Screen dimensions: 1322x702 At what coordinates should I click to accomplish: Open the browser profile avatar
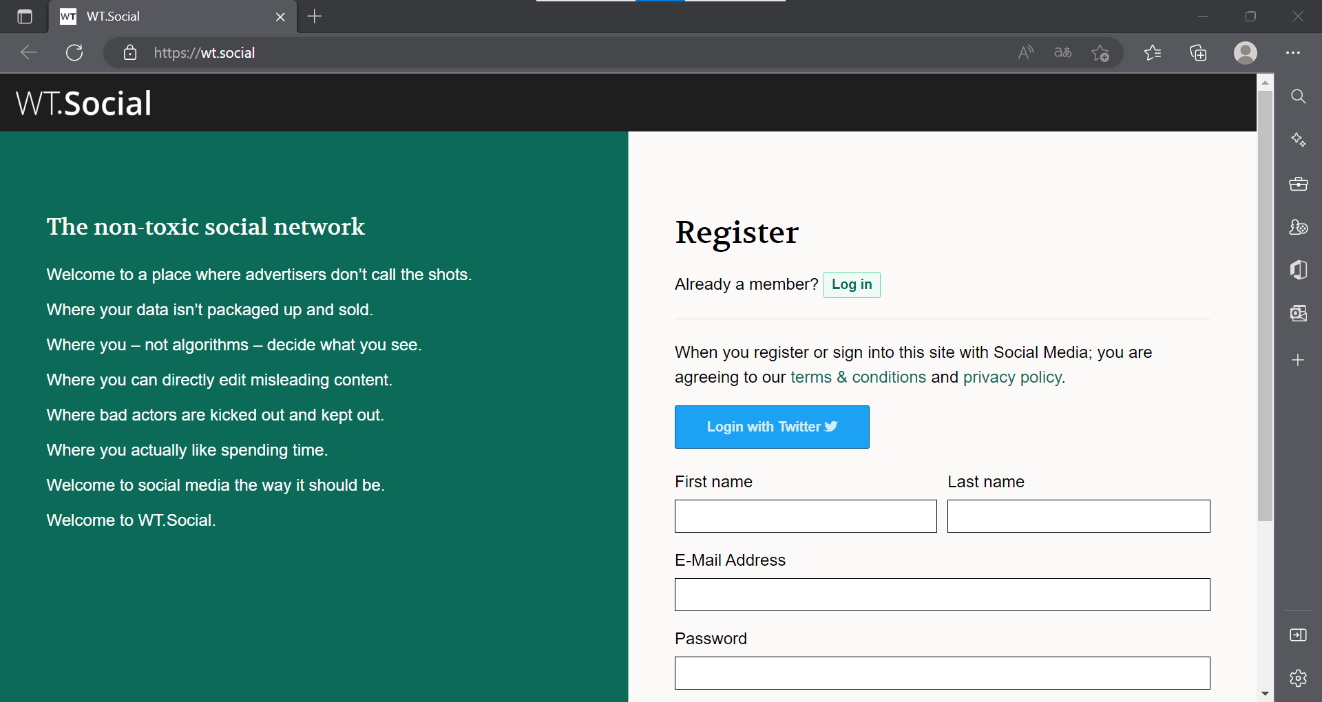(x=1246, y=52)
